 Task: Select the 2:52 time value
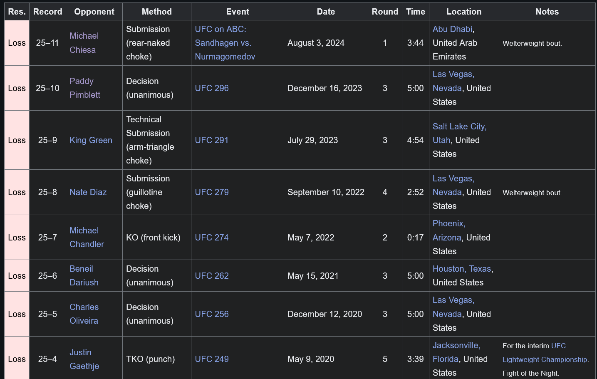(415, 192)
